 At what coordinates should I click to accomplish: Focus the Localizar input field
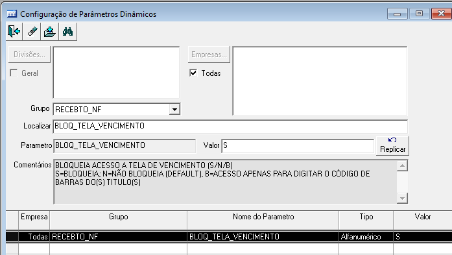(230, 127)
